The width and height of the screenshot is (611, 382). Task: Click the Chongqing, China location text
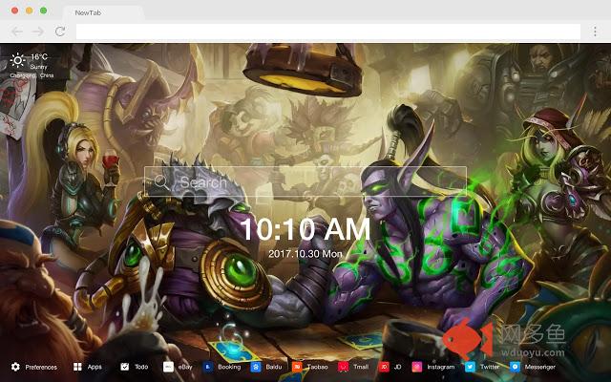pyautogui.click(x=32, y=75)
